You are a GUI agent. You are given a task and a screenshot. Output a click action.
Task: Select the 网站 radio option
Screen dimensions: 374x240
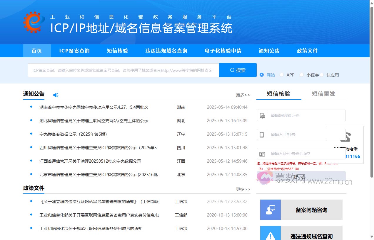[x=261, y=75]
